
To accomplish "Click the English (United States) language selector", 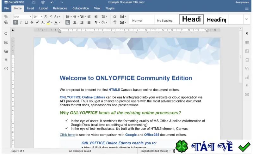I will (x=155, y=151).
